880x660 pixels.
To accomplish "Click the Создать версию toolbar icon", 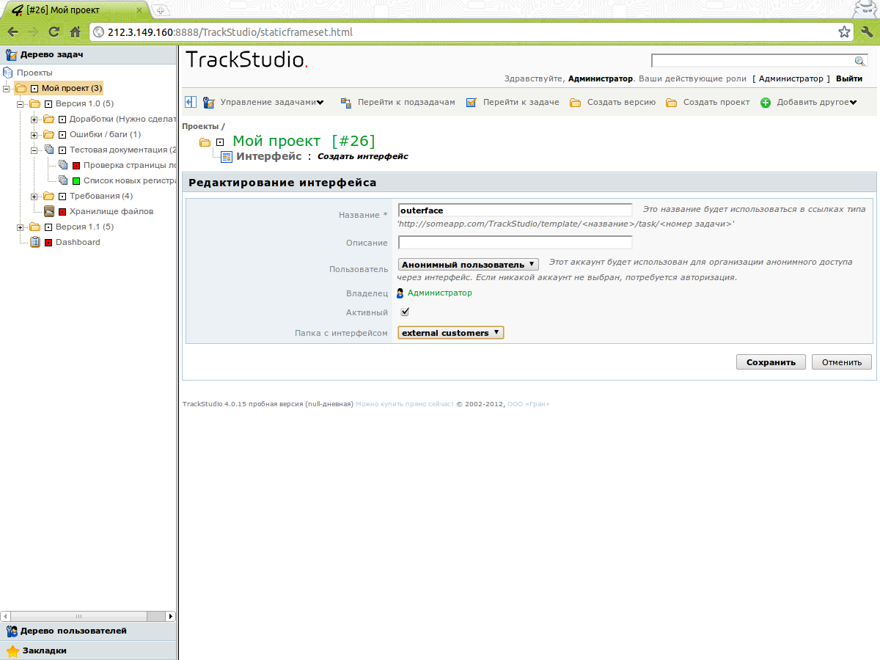I will 576,103.
